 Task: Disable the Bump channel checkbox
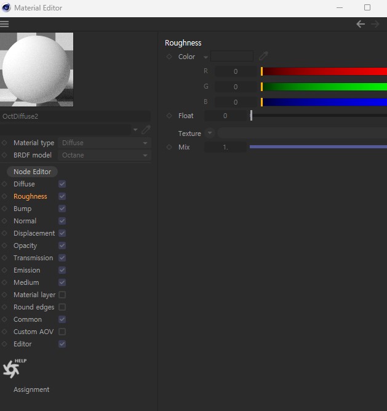click(x=62, y=209)
